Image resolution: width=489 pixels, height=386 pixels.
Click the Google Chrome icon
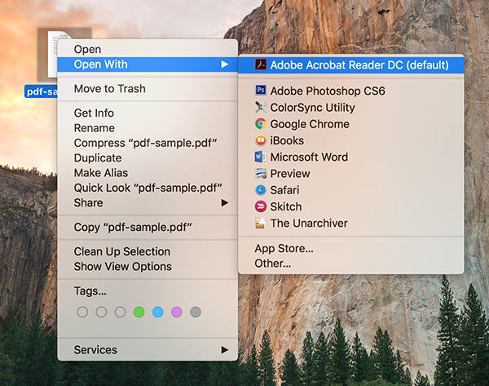pyautogui.click(x=261, y=124)
